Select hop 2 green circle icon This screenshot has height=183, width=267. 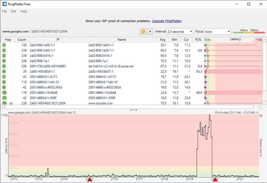4,50
